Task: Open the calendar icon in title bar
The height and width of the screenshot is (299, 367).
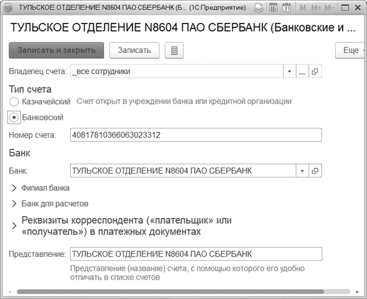Action: tap(287, 8)
